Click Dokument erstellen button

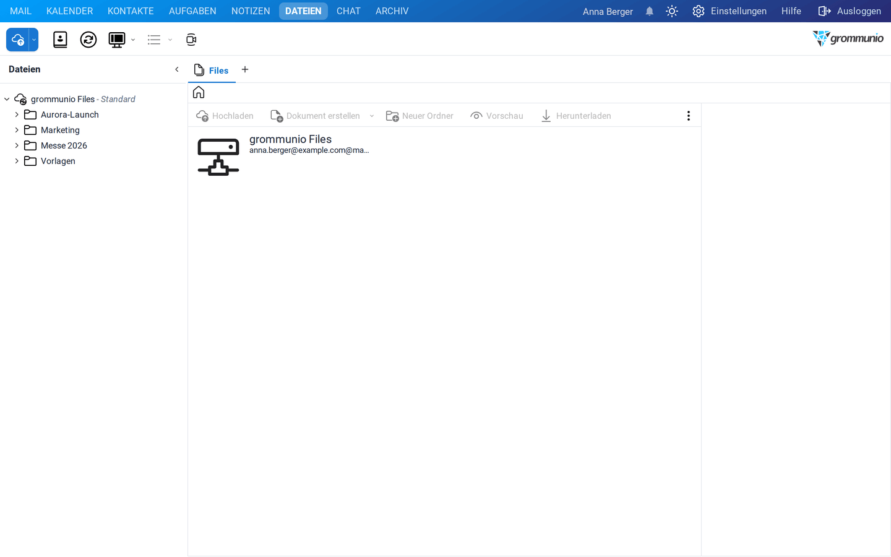(x=316, y=116)
